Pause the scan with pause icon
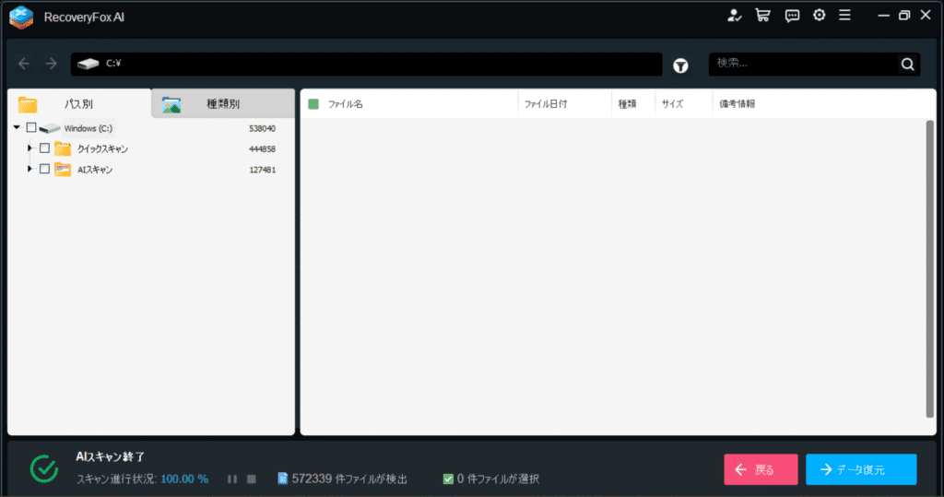 pyautogui.click(x=232, y=479)
